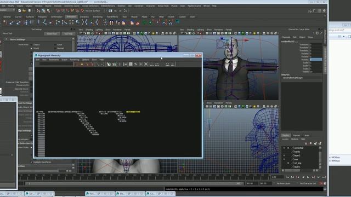Switch to the Render layer tab
This screenshot has width=351, height=197.
point(297,135)
